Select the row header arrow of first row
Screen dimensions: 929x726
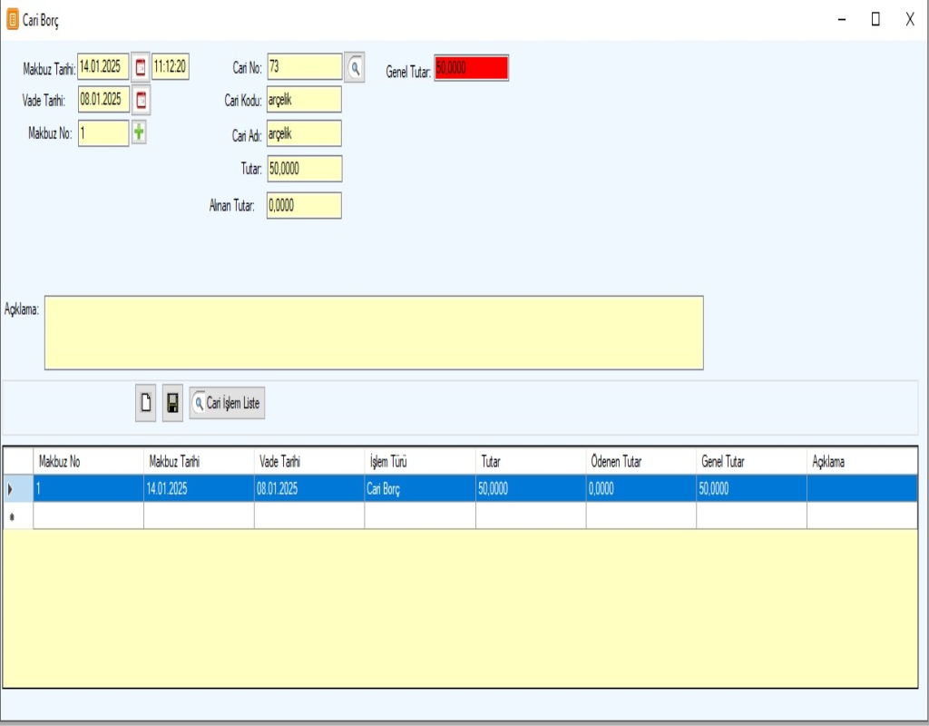tap(11, 489)
